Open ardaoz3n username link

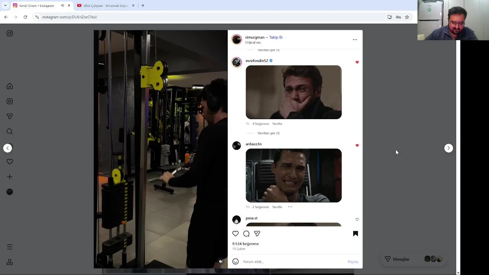click(x=254, y=144)
